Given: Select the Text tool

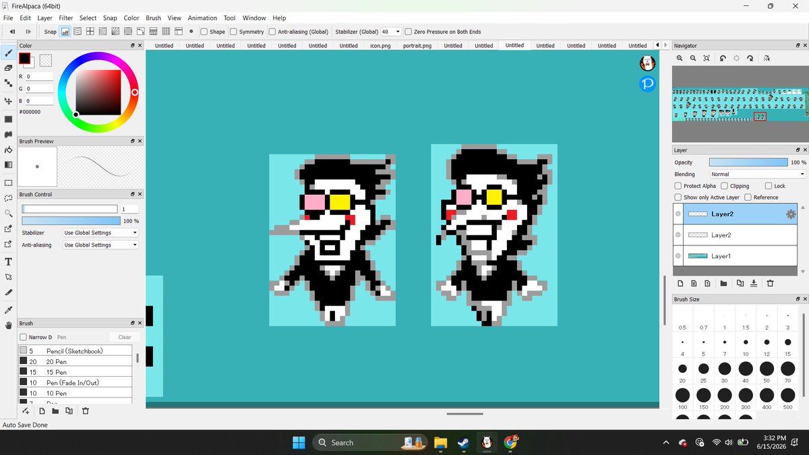Looking at the screenshot, I should pos(8,262).
